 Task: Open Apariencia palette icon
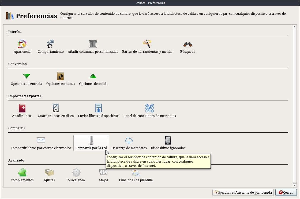pyautogui.click(x=22, y=44)
